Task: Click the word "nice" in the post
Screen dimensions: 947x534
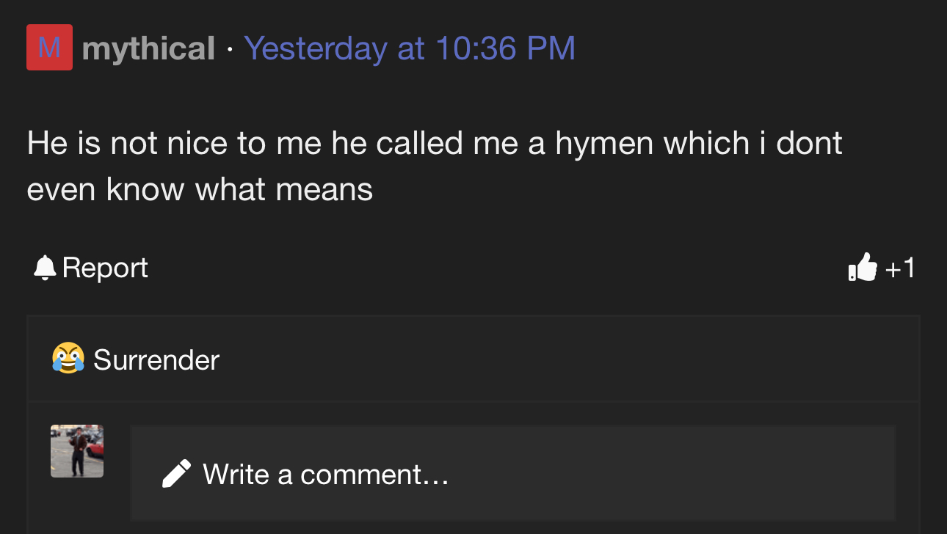Action: [x=197, y=143]
